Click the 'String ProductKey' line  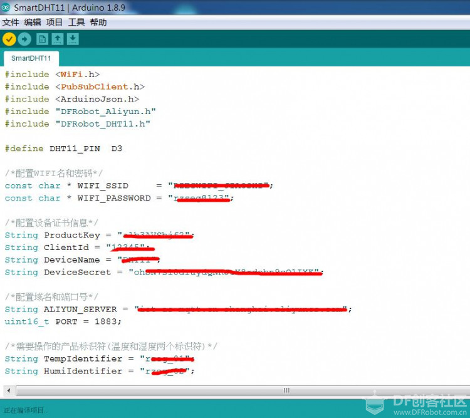point(100,236)
